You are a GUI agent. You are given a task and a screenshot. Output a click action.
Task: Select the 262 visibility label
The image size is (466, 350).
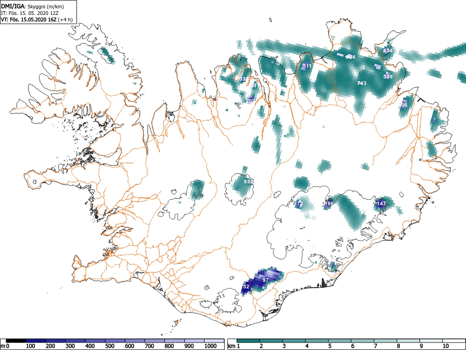click(251, 101)
